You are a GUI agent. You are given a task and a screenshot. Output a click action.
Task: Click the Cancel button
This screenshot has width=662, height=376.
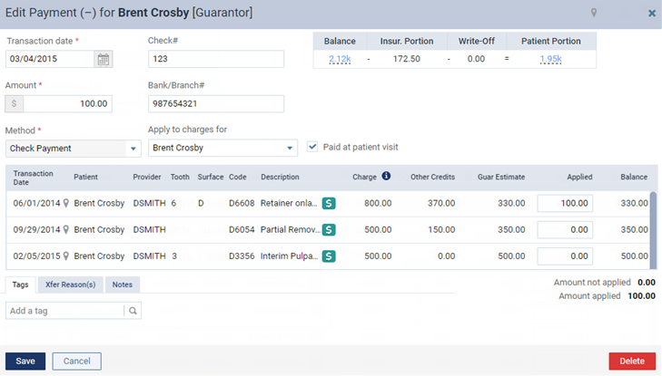click(76, 361)
